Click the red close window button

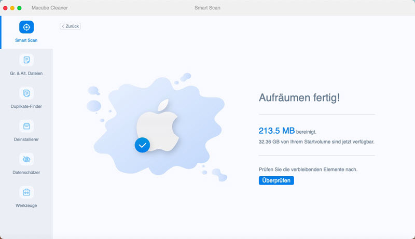coord(5,8)
